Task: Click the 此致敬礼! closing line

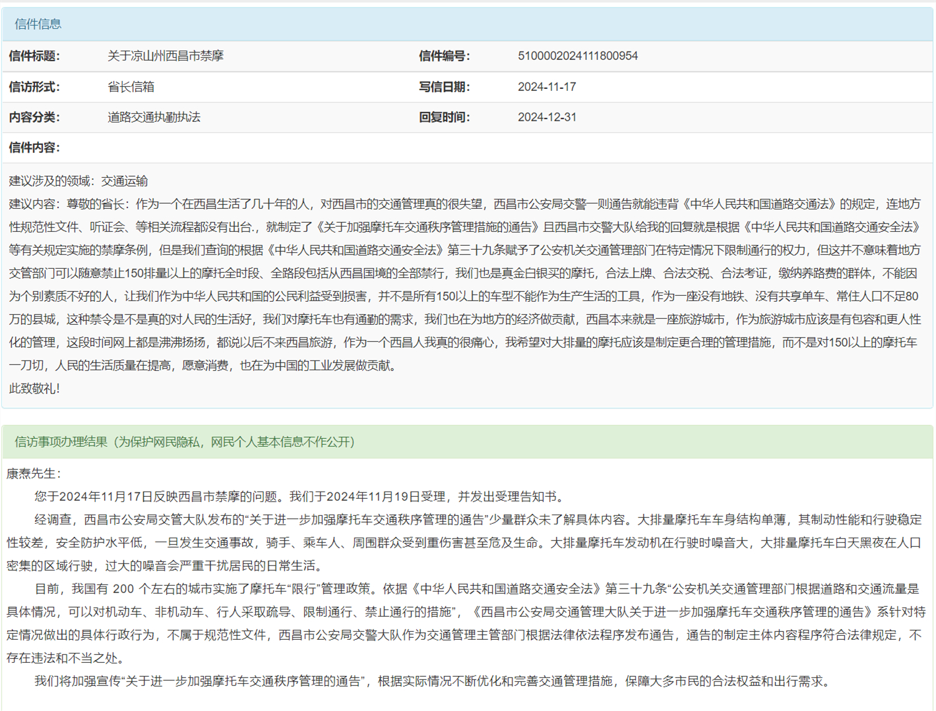Action: pyautogui.click(x=34, y=389)
